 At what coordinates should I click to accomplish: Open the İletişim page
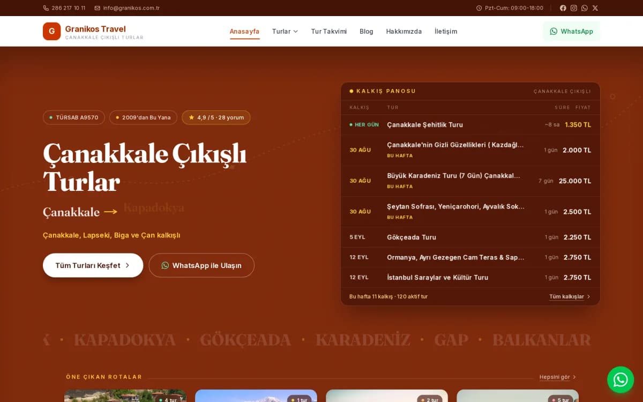(446, 31)
